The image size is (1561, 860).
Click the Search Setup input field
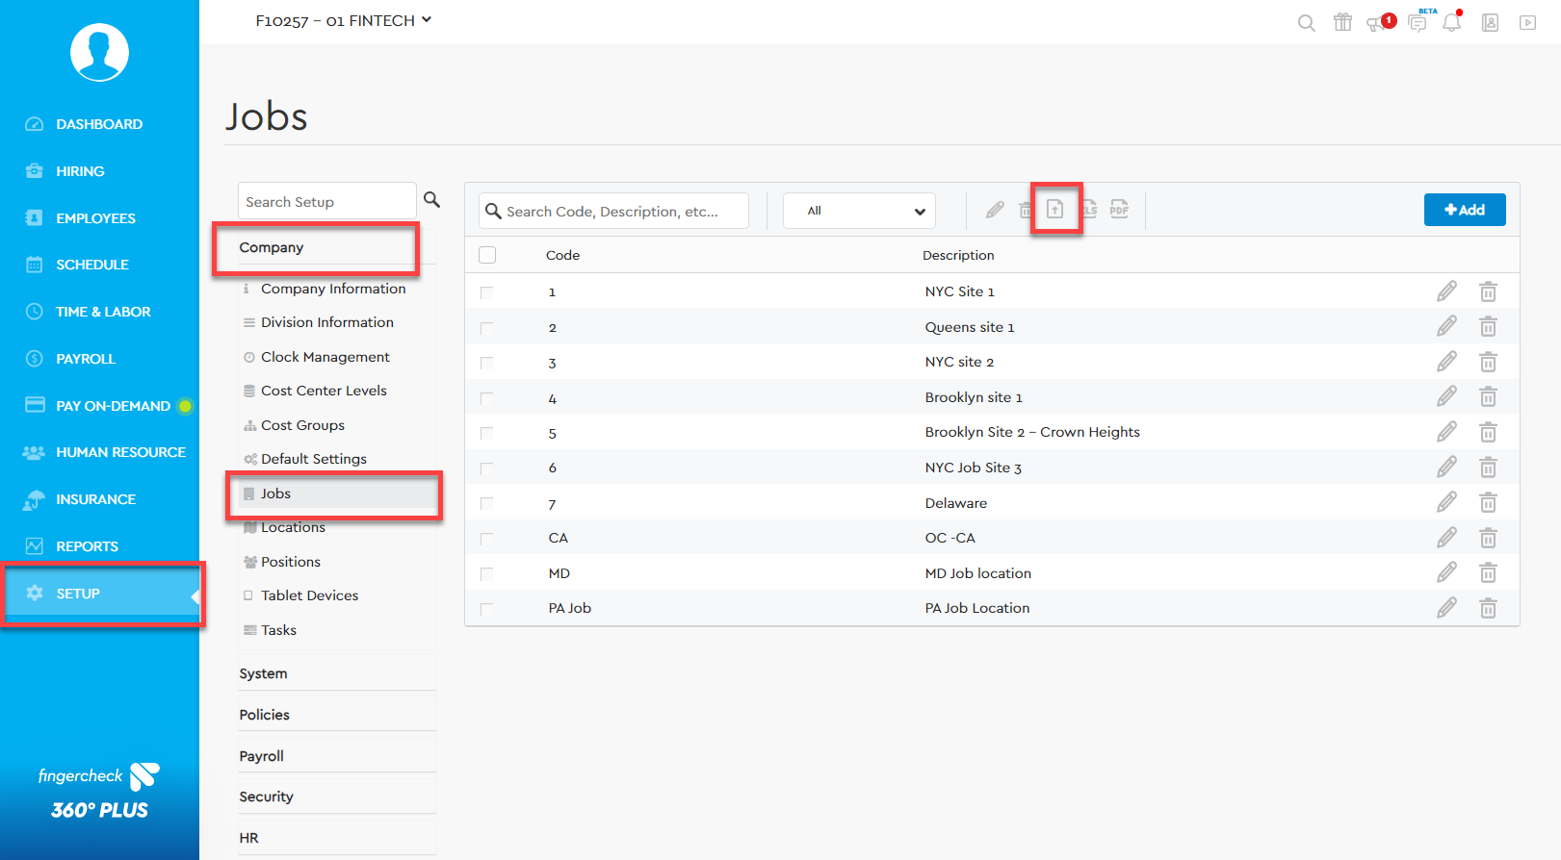coord(327,201)
